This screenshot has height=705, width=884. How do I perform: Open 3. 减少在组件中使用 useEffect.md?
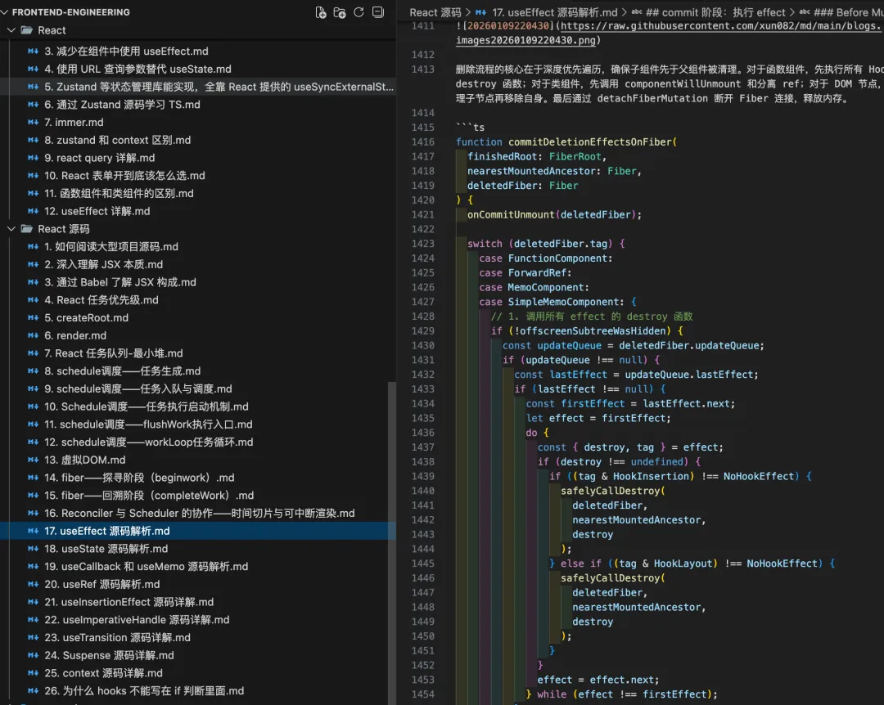(x=198, y=52)
